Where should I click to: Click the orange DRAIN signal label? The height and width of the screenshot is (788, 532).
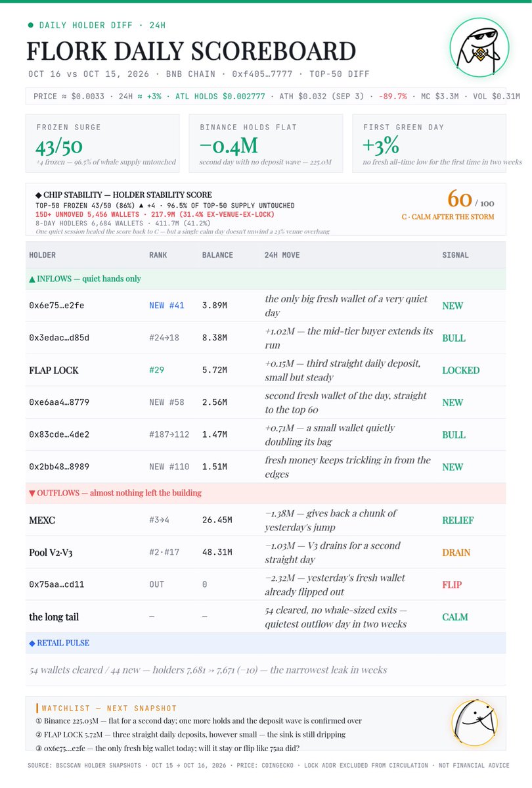(x=456, y=552)
